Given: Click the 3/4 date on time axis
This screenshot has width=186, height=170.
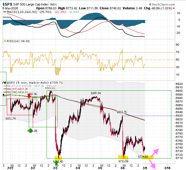Looking at the screenshot, I should 78,168.
